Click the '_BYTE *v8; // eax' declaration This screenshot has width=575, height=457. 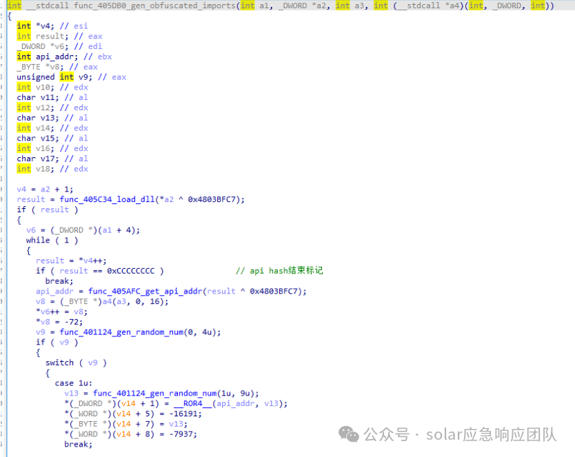(x=57, y=67)
